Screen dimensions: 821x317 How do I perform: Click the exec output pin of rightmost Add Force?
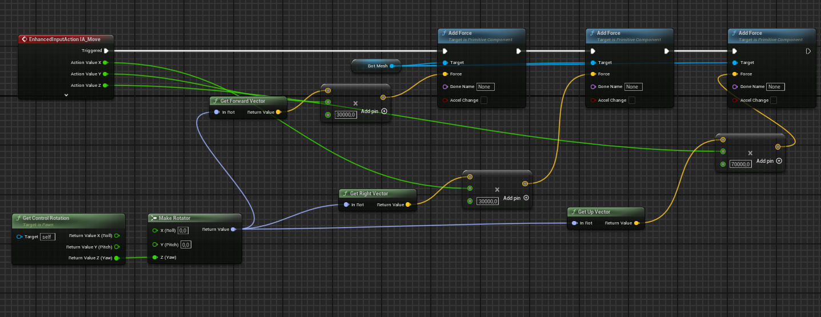(x=808, y=51)
